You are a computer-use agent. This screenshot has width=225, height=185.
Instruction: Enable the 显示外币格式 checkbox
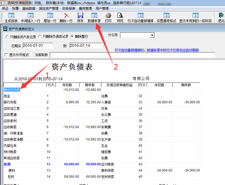coord(6,55)
